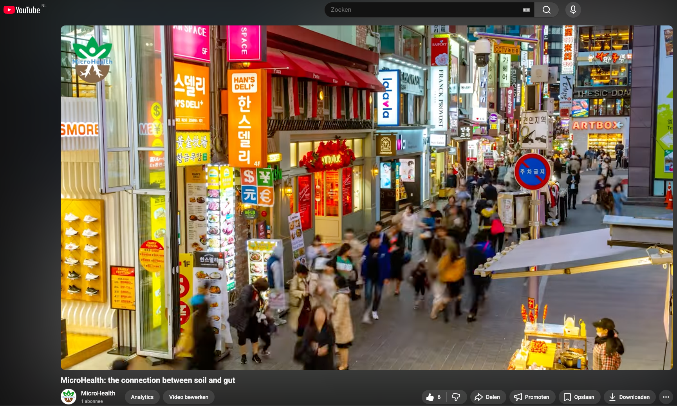Like the video with thumbs up
Screen dimensions: 677x406
(x=433, y=397)
